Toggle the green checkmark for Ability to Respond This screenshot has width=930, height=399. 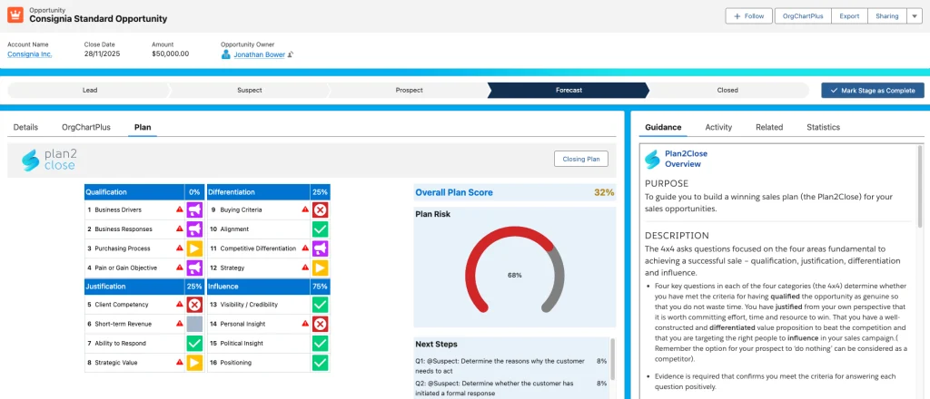point(194,344)
